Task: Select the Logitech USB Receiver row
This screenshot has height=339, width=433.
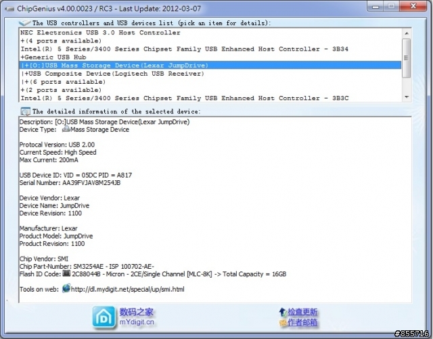Action: pyautogui.click(x=210, y=74)
